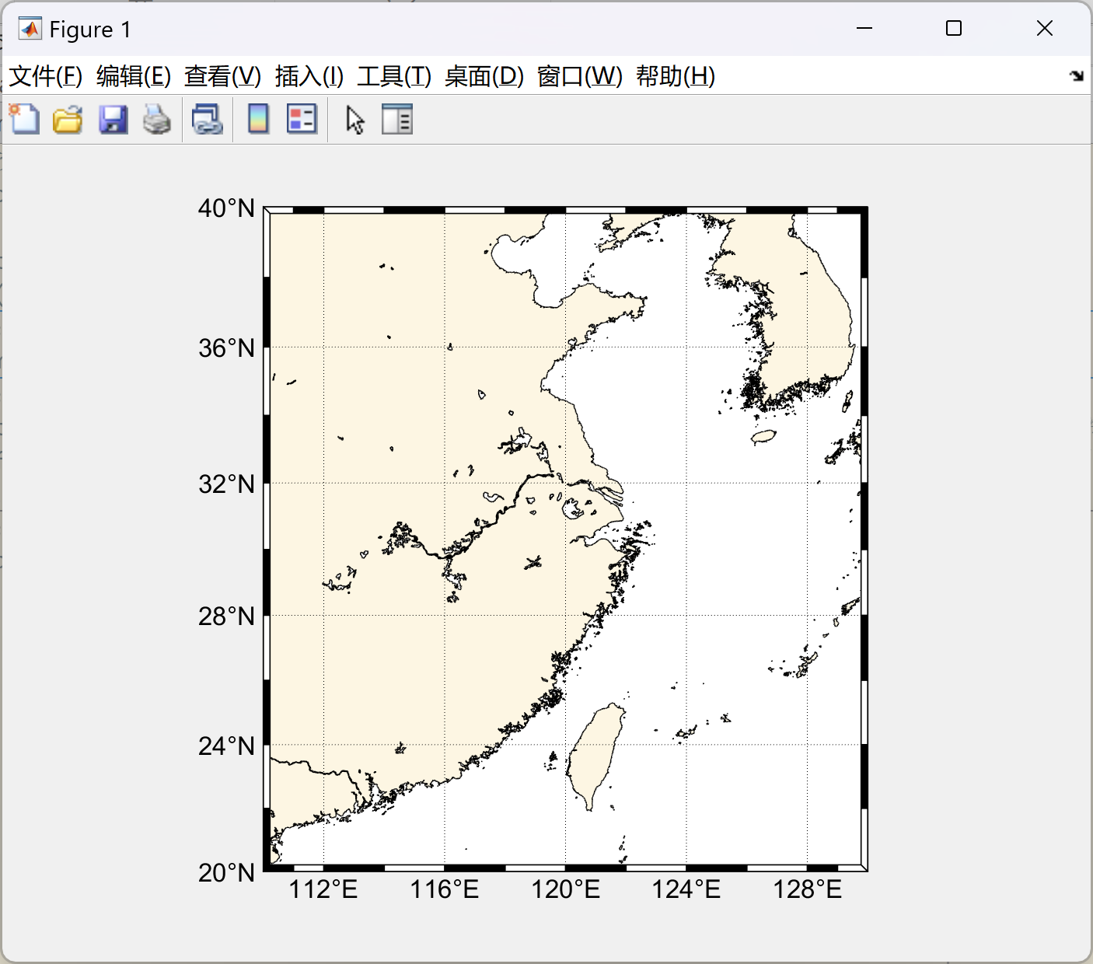Open a file with the folder icon
The image size is (1093, 964).
(68, 120)
